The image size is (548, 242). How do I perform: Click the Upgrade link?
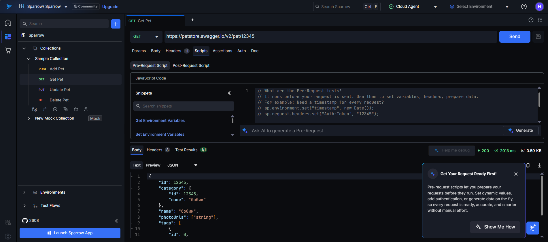click(110, 7)
